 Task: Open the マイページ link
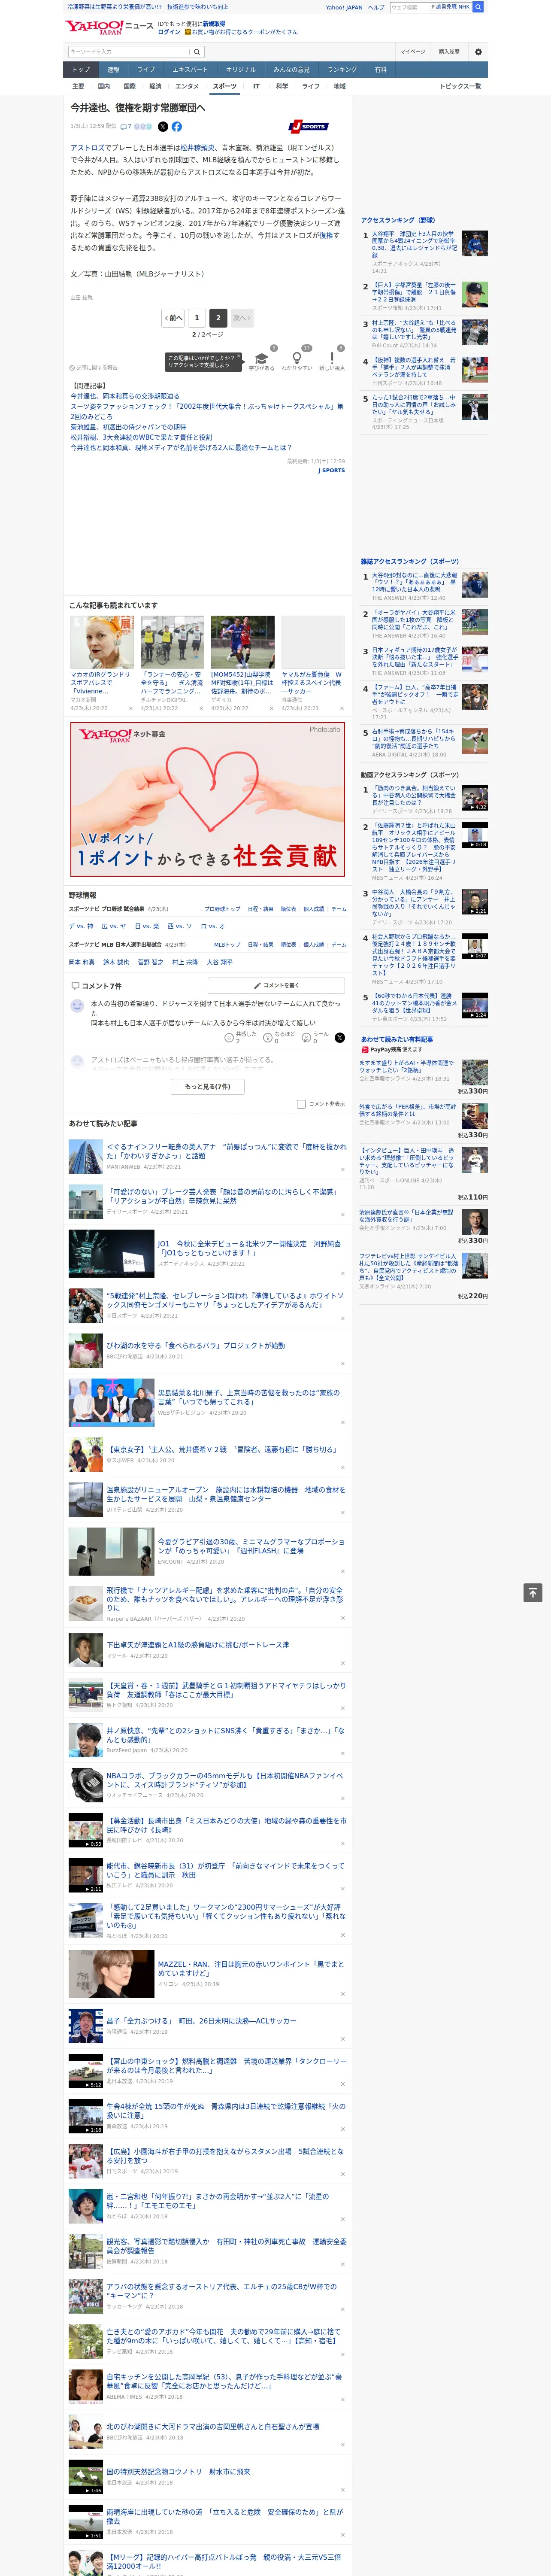tap(412, 52)
